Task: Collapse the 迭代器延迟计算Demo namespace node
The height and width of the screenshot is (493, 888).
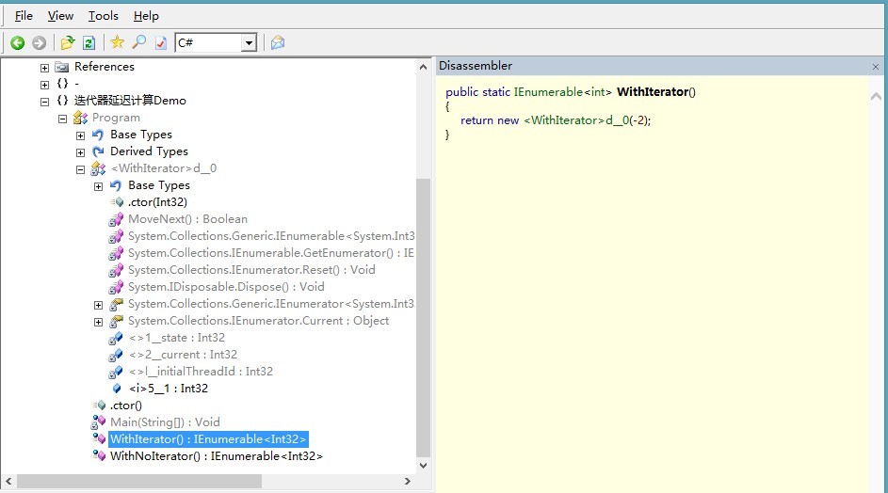Action: [x=45, y=102]
